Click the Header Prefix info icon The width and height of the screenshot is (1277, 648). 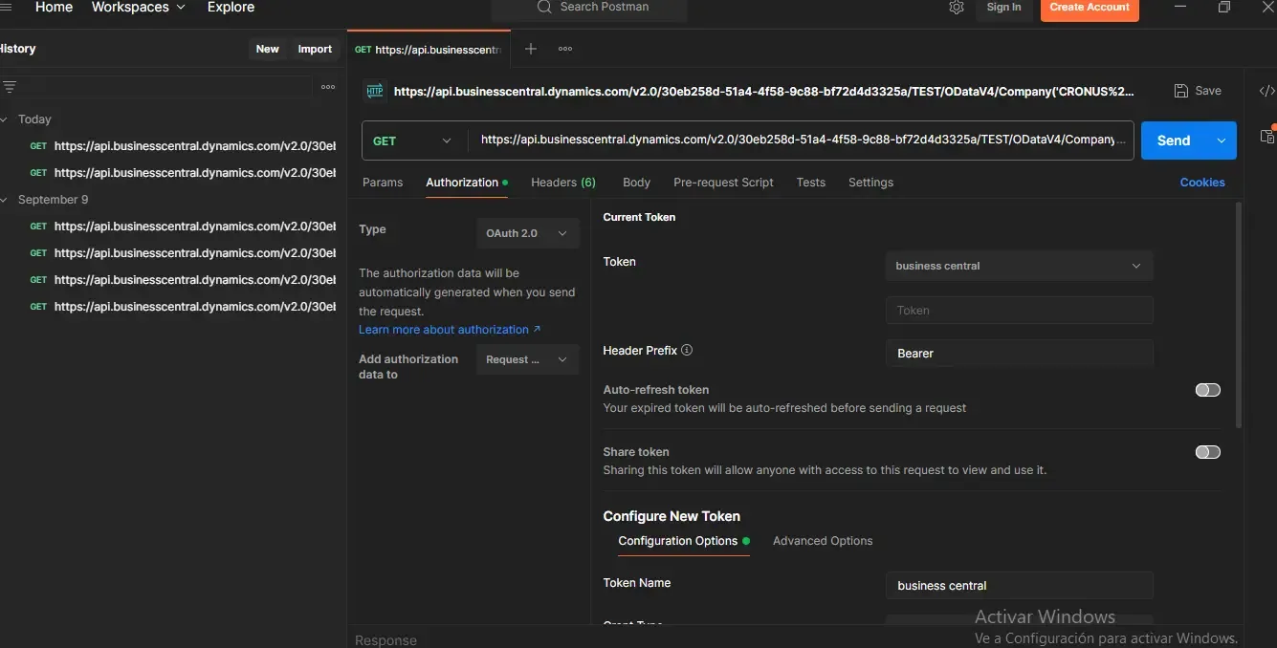tap(687, 351)
